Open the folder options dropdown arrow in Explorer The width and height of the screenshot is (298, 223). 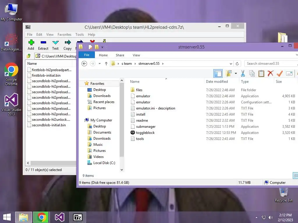point(236,73)
